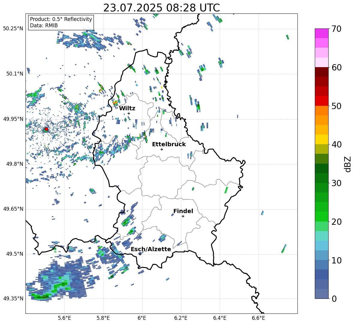Click the dark maroon colorbar segment below 60
Viewport: 355px width, 324px height.
[x=322, y=72]
